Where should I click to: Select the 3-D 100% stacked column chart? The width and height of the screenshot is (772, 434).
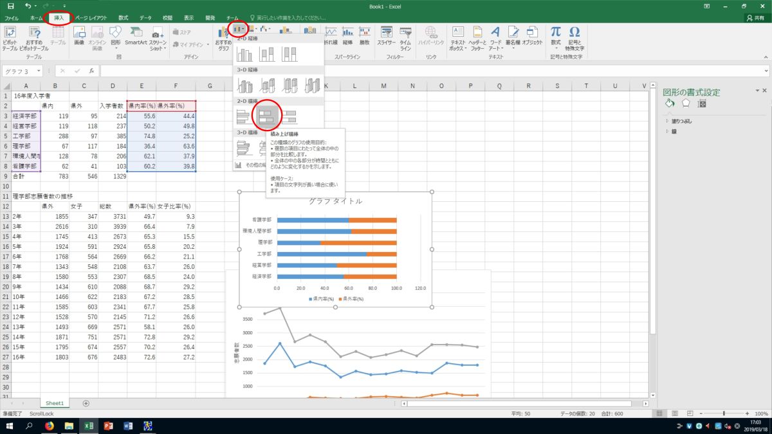289,85
